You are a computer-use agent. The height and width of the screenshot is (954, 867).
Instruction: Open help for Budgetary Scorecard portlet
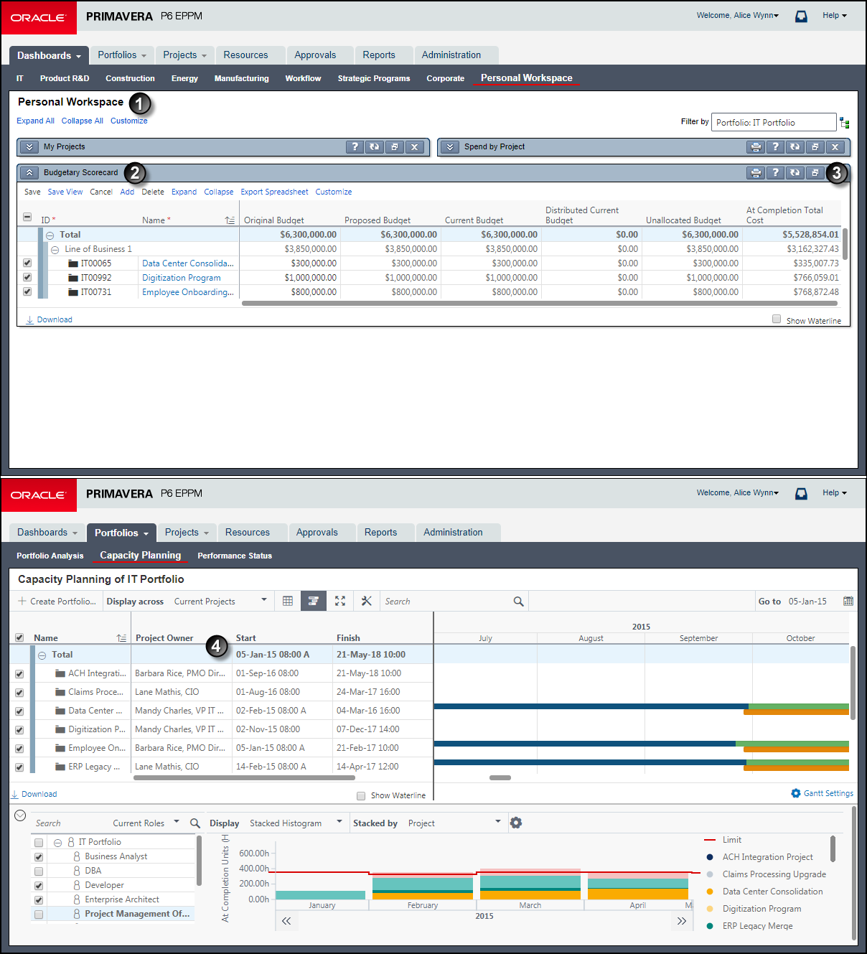click(775, 173)
